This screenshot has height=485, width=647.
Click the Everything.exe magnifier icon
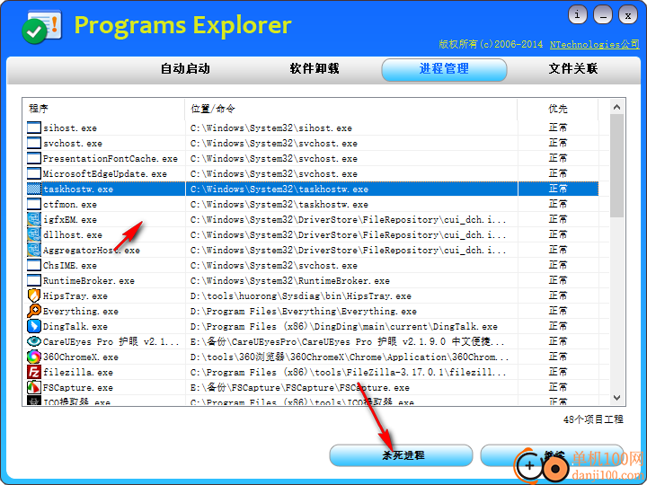click(x=34, y=311)
